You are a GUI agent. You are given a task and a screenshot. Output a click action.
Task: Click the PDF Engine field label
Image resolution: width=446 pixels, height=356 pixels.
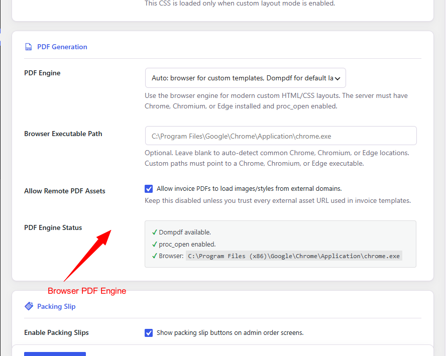[x=42, y=73]
